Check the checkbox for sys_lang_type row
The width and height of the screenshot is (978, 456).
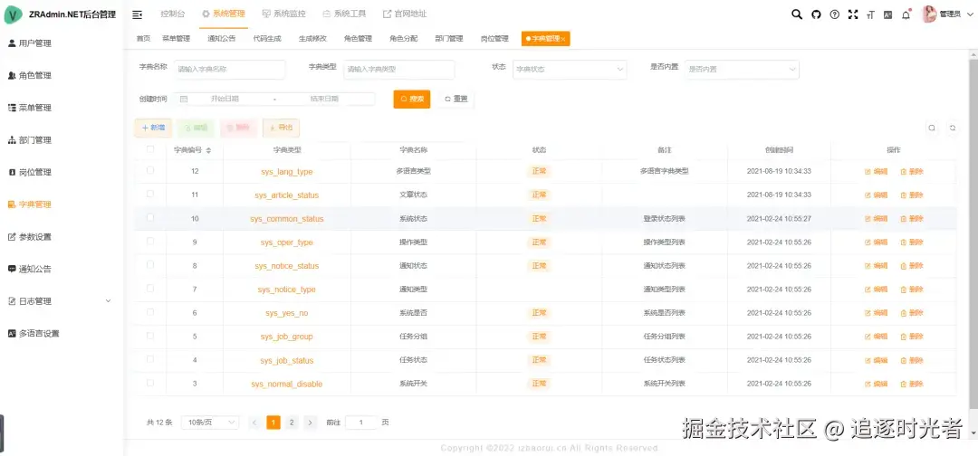[150, 170]
